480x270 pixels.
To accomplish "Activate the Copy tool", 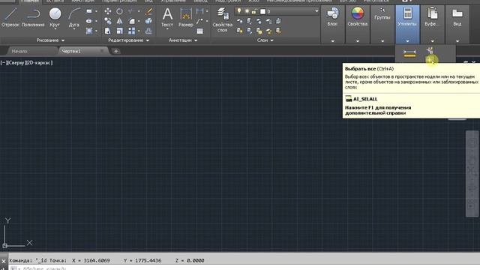I will point(108,21).
